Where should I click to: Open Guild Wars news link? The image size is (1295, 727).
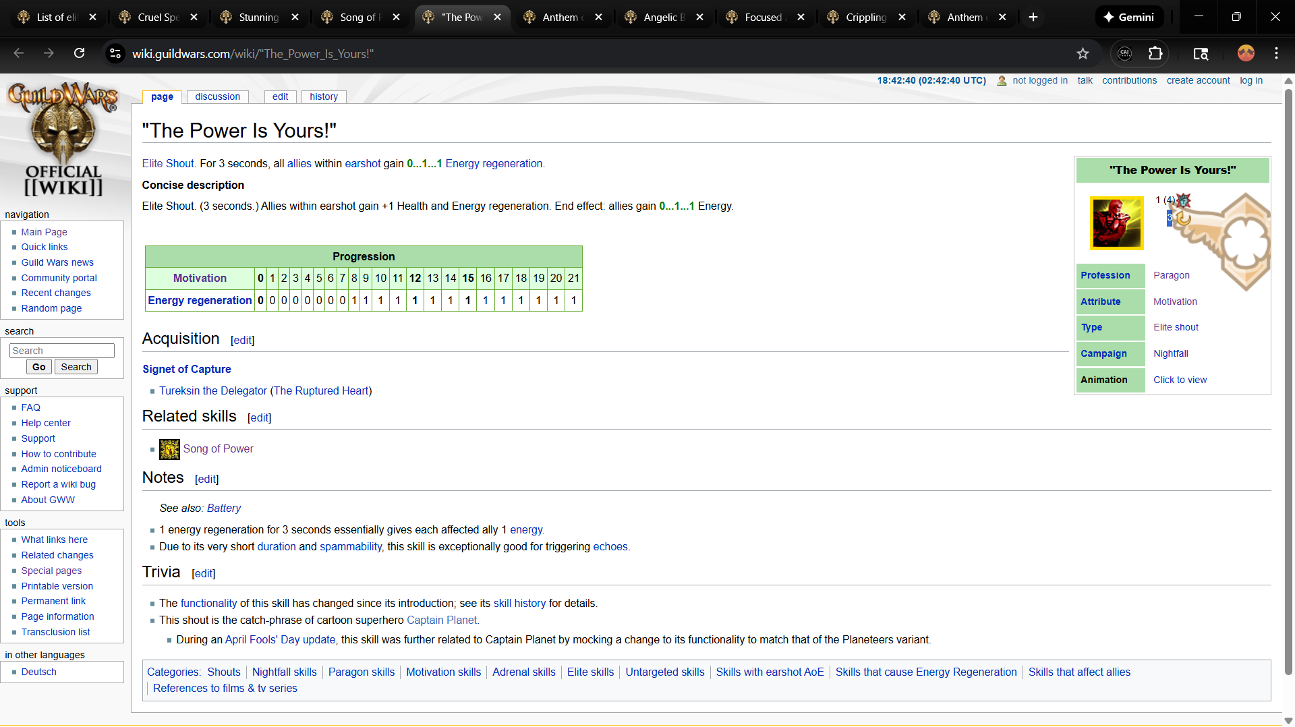57,262
